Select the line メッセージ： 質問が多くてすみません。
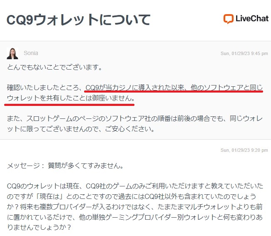Viewport: 271px width, 236px height. tap(65, 166)
